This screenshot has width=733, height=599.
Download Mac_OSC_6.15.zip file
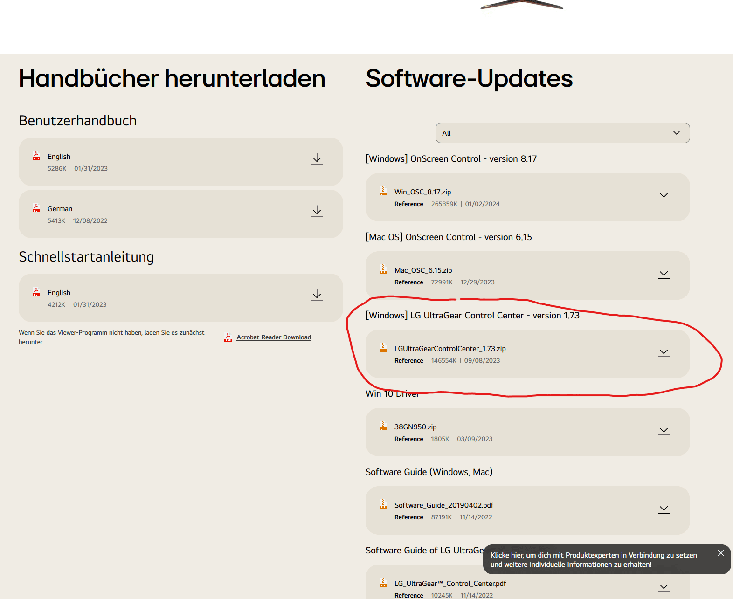pos(664,273)
